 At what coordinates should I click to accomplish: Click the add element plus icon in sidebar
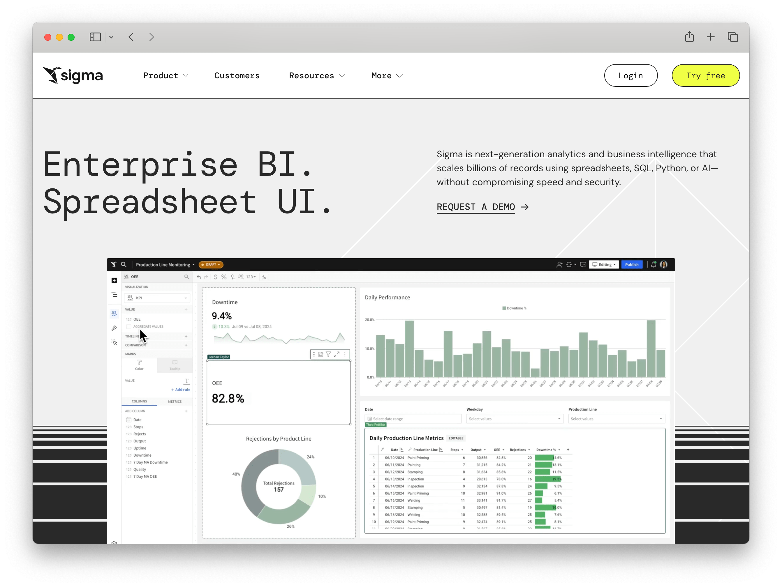114,281
